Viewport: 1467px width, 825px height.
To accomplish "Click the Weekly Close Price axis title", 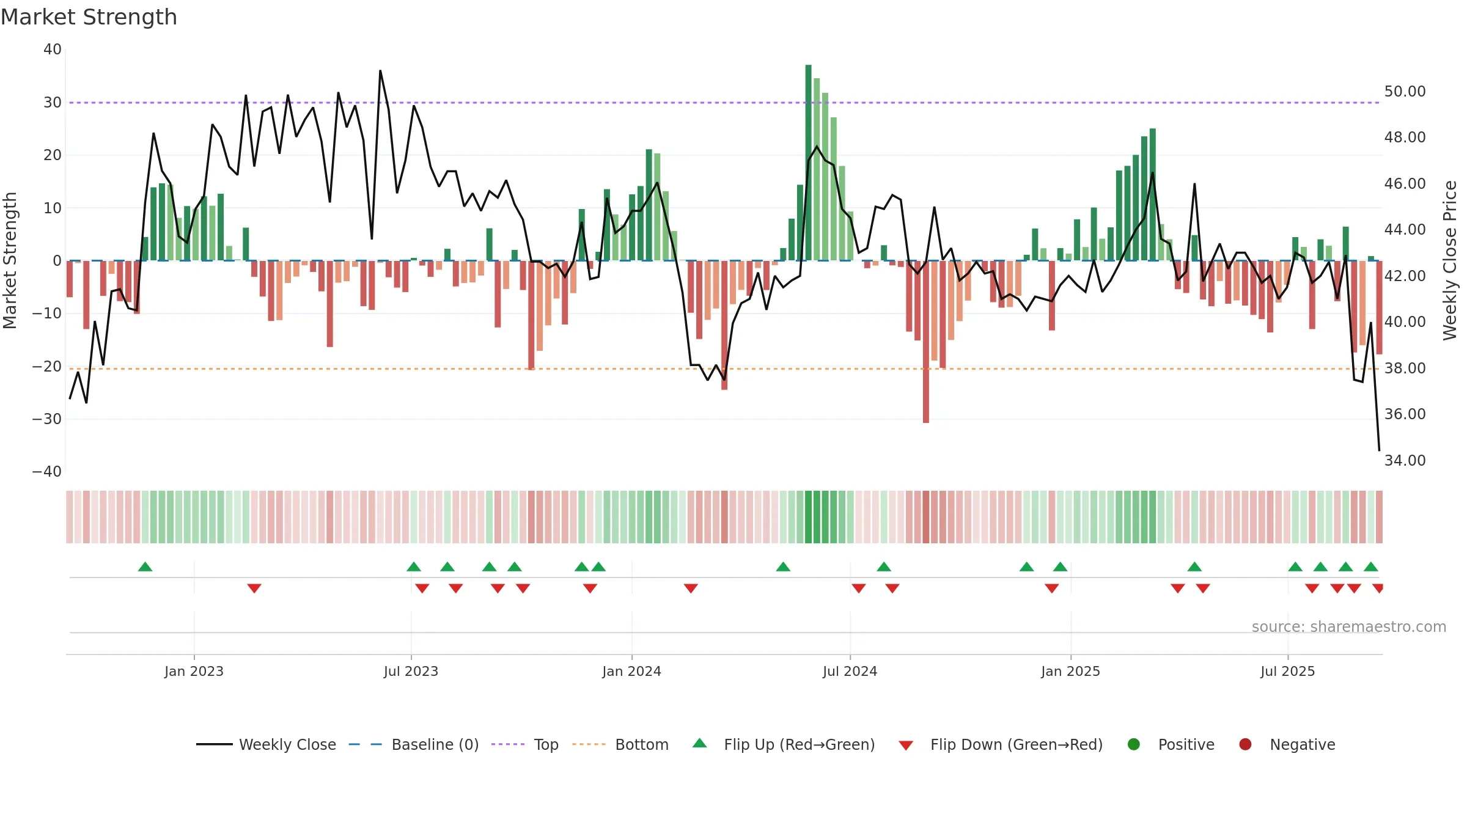I will coord(1450,260).
